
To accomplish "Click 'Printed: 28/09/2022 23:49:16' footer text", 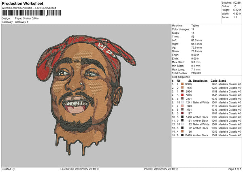I will [x=161, y=169].
